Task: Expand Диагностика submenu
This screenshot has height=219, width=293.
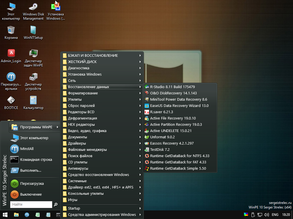Action: [x=102, y=68]
